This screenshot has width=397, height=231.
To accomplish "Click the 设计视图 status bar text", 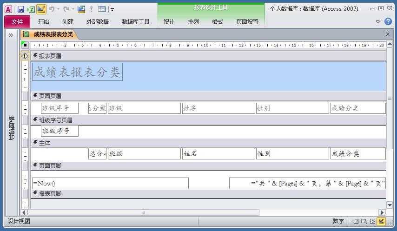I will point(19,221).
